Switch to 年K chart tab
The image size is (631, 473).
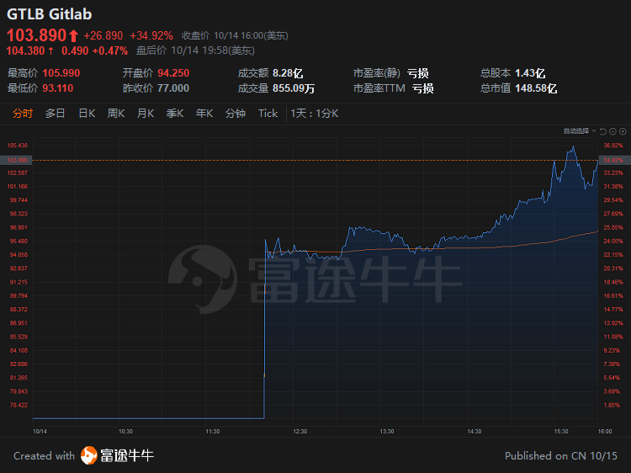pyautogui.click(x=204, y=114)
